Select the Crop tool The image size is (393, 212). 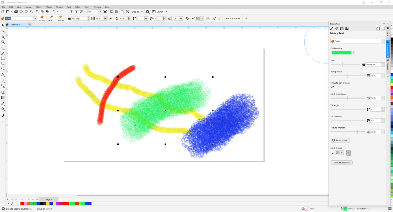tap(3, 37)
